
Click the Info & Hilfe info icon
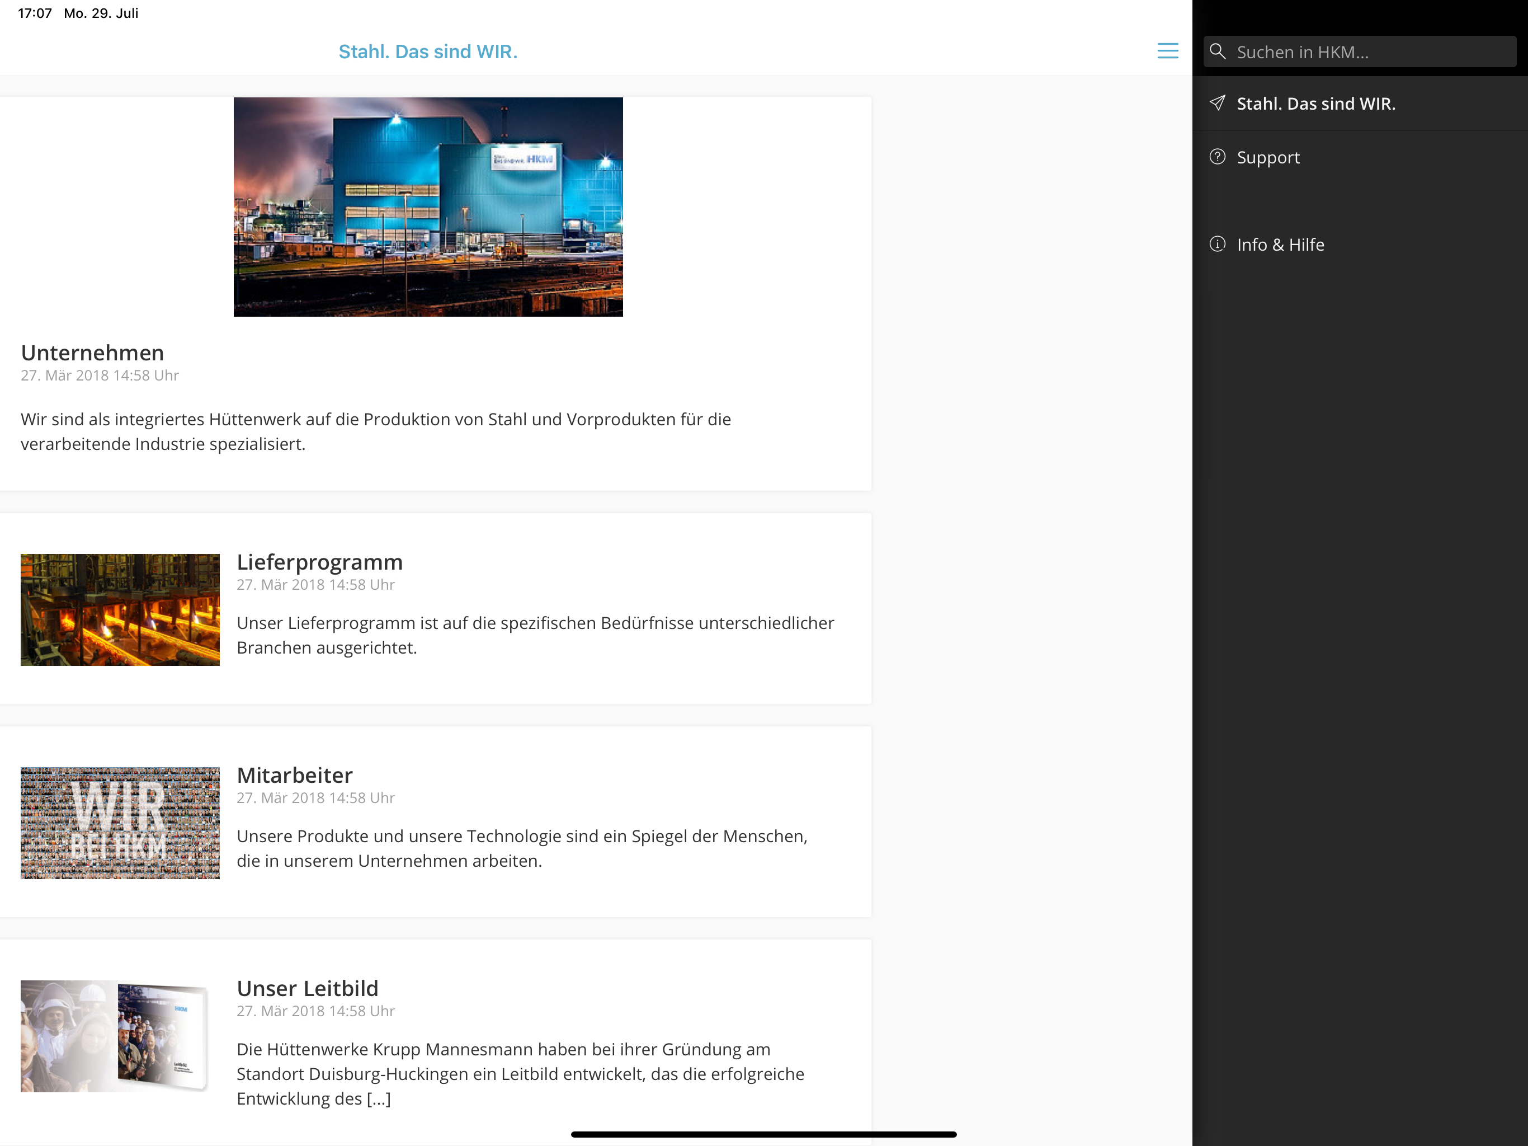(1218, 244)
